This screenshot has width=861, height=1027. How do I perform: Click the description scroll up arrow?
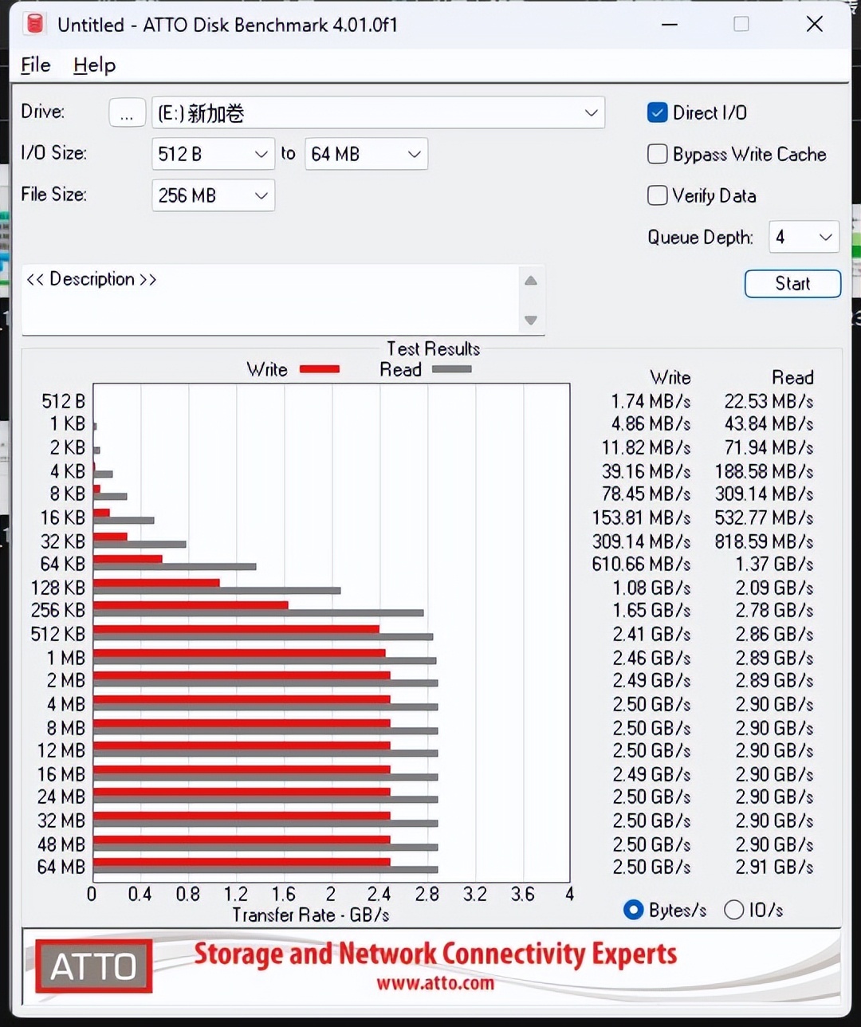tap(531, 281)
